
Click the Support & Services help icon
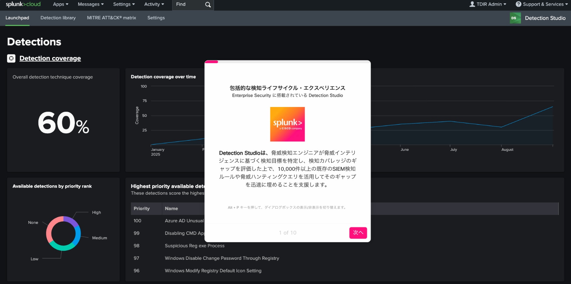pos(518,4)
